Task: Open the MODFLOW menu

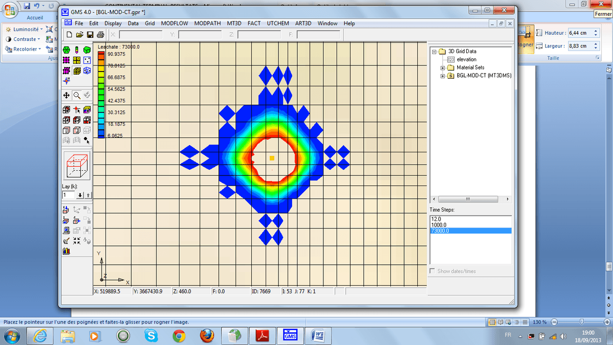Action: 175,24
